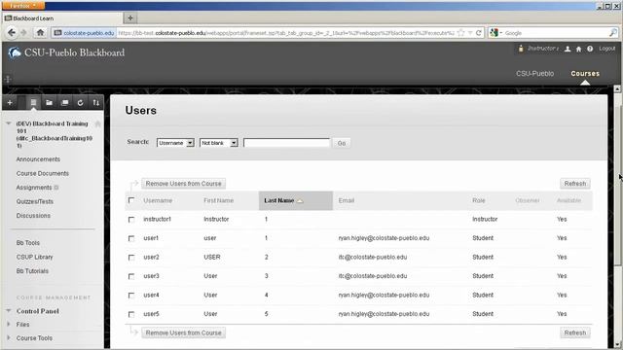
Task: Open Course Documents in course menu
Action: click(43, 173)
